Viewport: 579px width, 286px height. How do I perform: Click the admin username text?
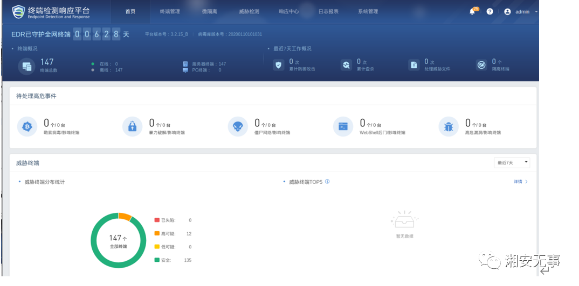click(x=522, y=12)
